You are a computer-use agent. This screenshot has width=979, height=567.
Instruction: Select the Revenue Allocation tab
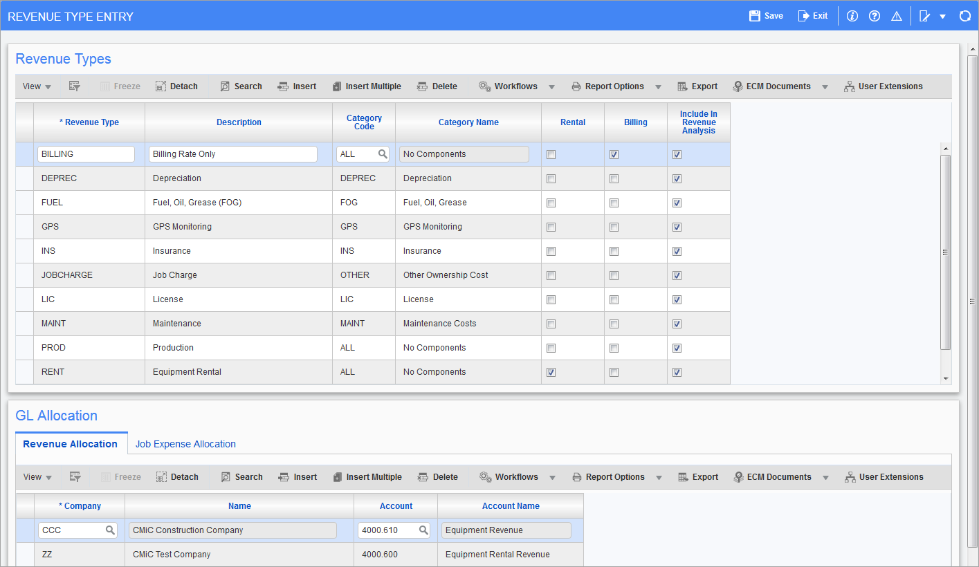point(70,444)
